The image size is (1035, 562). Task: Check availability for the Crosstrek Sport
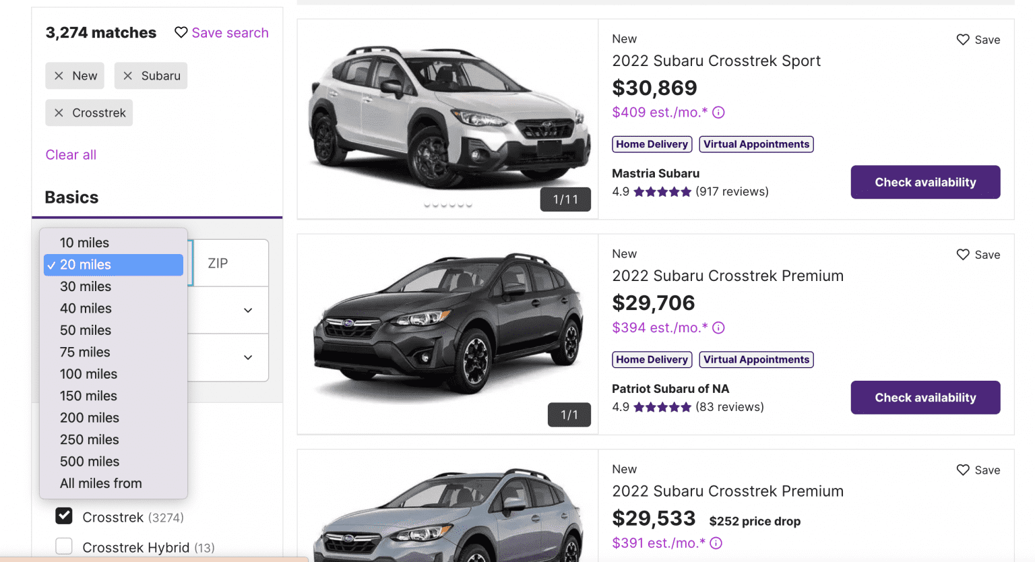pos(924,182)
